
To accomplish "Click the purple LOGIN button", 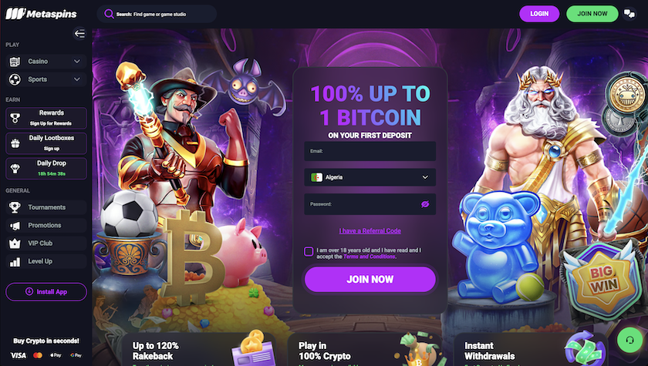I will (x=539, y=14).
